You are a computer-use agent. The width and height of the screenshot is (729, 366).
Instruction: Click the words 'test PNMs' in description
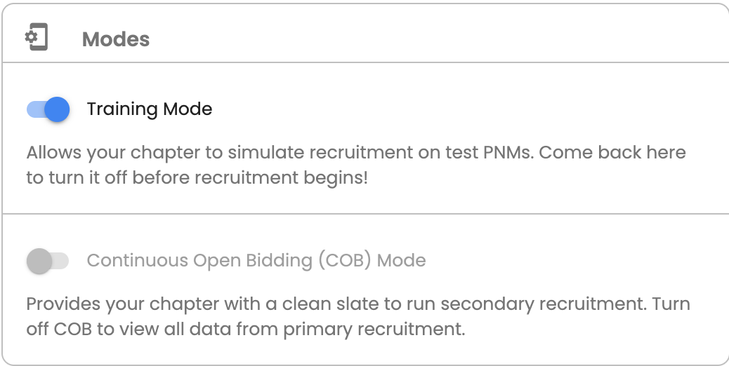(490, 153)
